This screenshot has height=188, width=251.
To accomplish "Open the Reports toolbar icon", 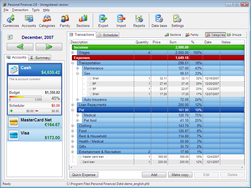I will click(x=139, y=21).
